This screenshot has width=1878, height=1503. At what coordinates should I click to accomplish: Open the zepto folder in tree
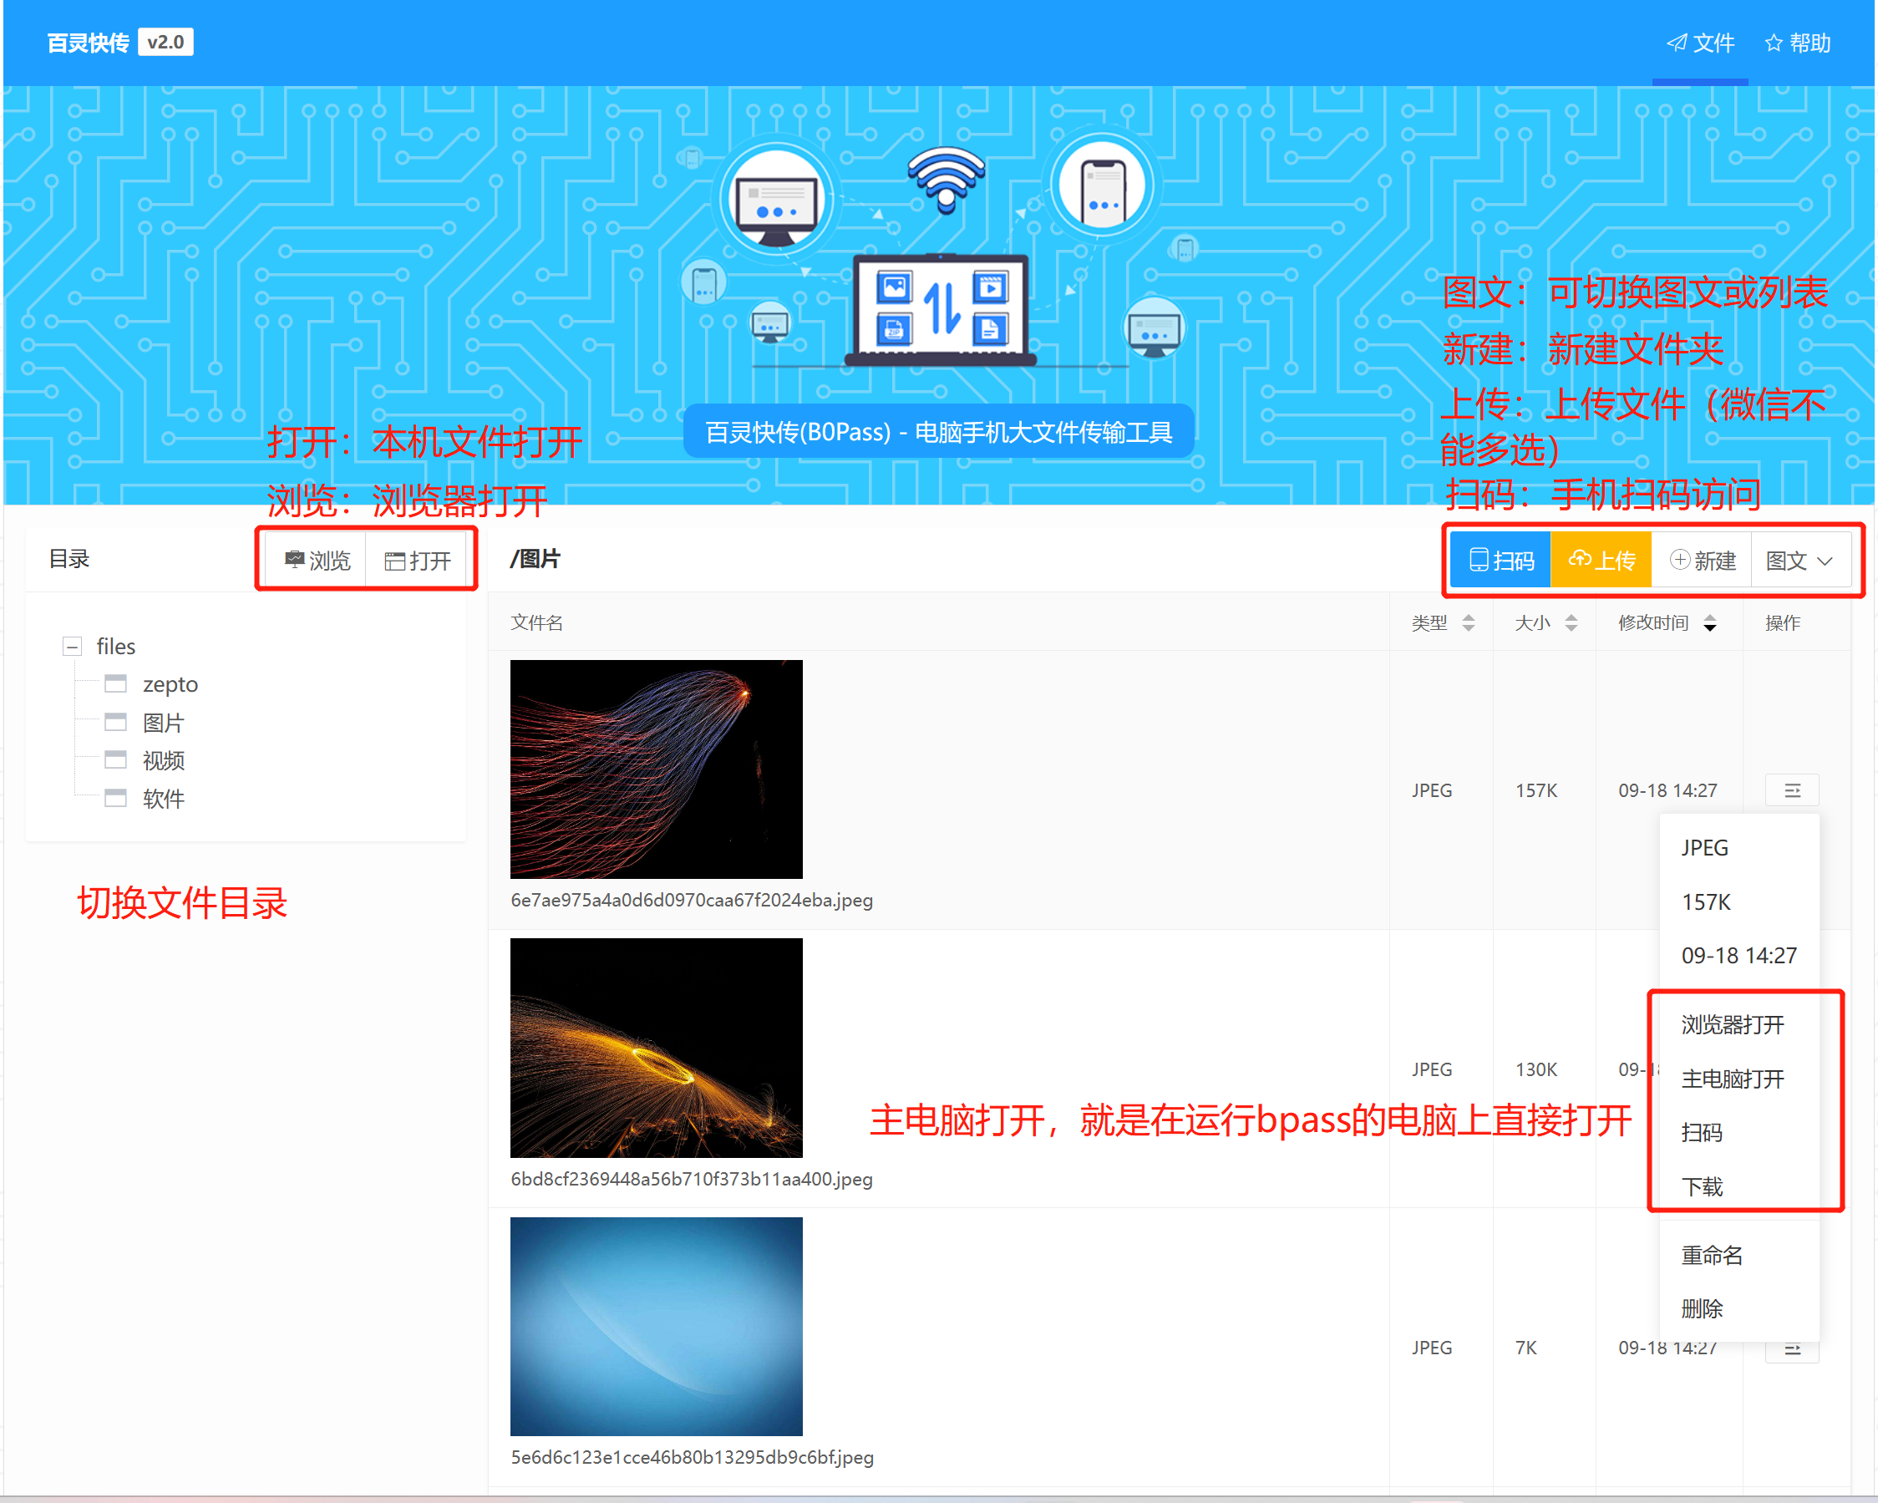(x=170, y=684)
